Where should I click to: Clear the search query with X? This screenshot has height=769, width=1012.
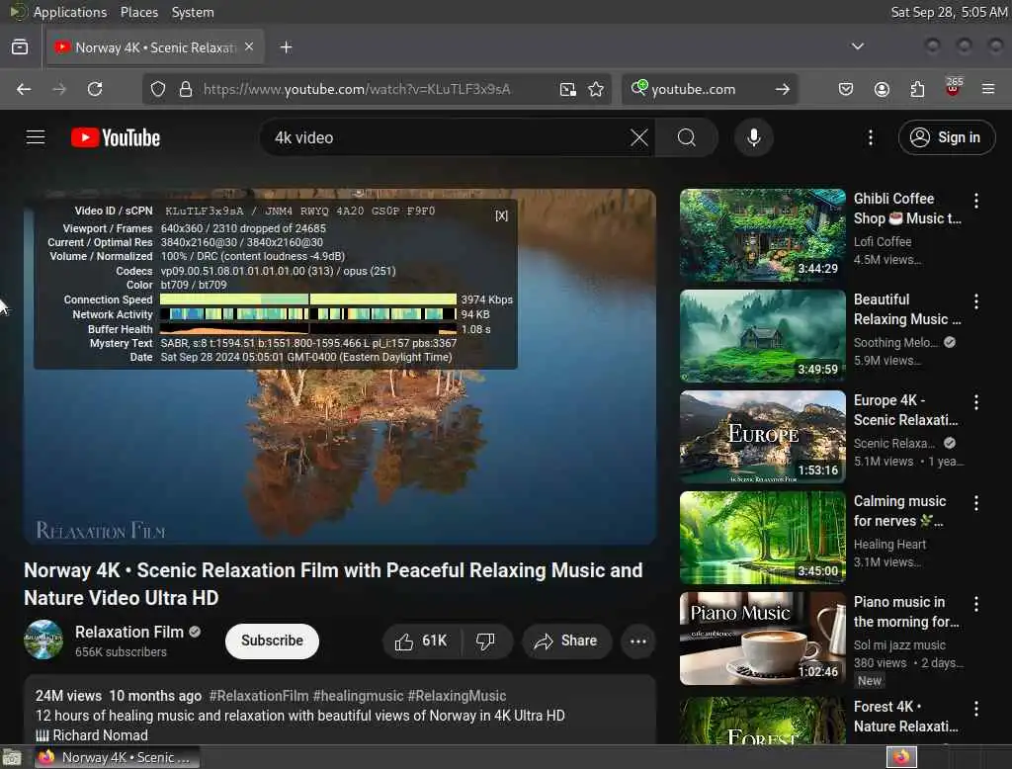point(639,137)
